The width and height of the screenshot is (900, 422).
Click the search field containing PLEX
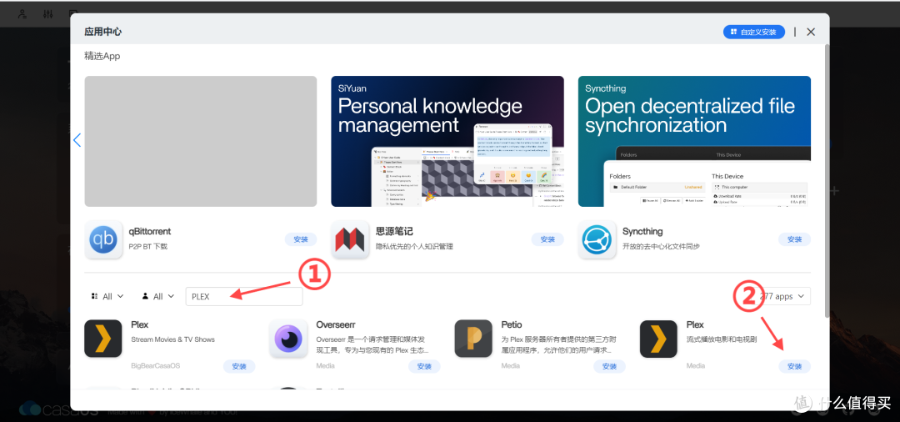244,297
